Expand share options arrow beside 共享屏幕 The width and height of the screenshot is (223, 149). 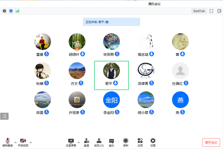pyautogui.click(x=79, y=142)
